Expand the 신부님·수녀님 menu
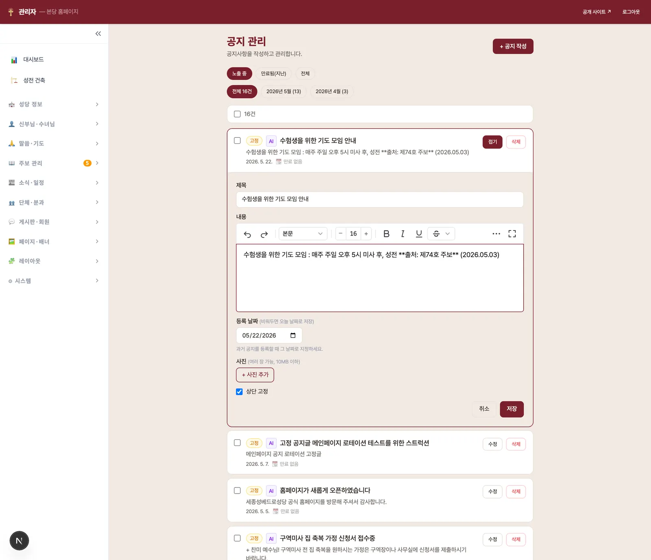The height and width of the screenshot is (560, 651). pos(54,124)
